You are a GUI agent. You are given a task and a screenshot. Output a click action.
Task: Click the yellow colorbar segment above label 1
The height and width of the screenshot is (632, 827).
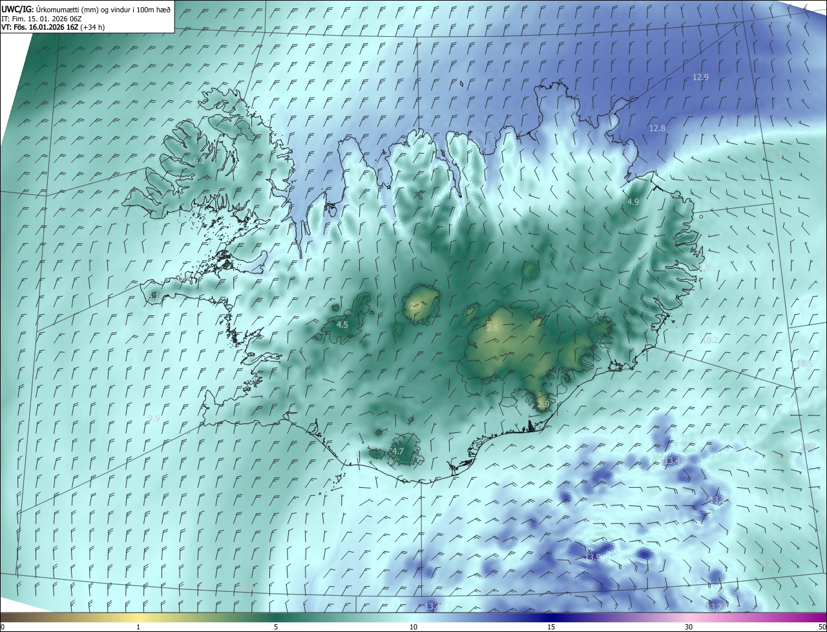[x=138, y=618]
